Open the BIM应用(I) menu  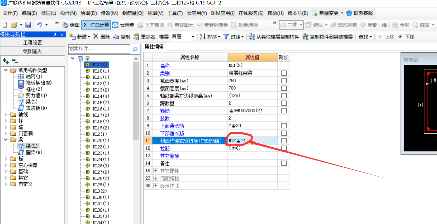tap(223, 13)
